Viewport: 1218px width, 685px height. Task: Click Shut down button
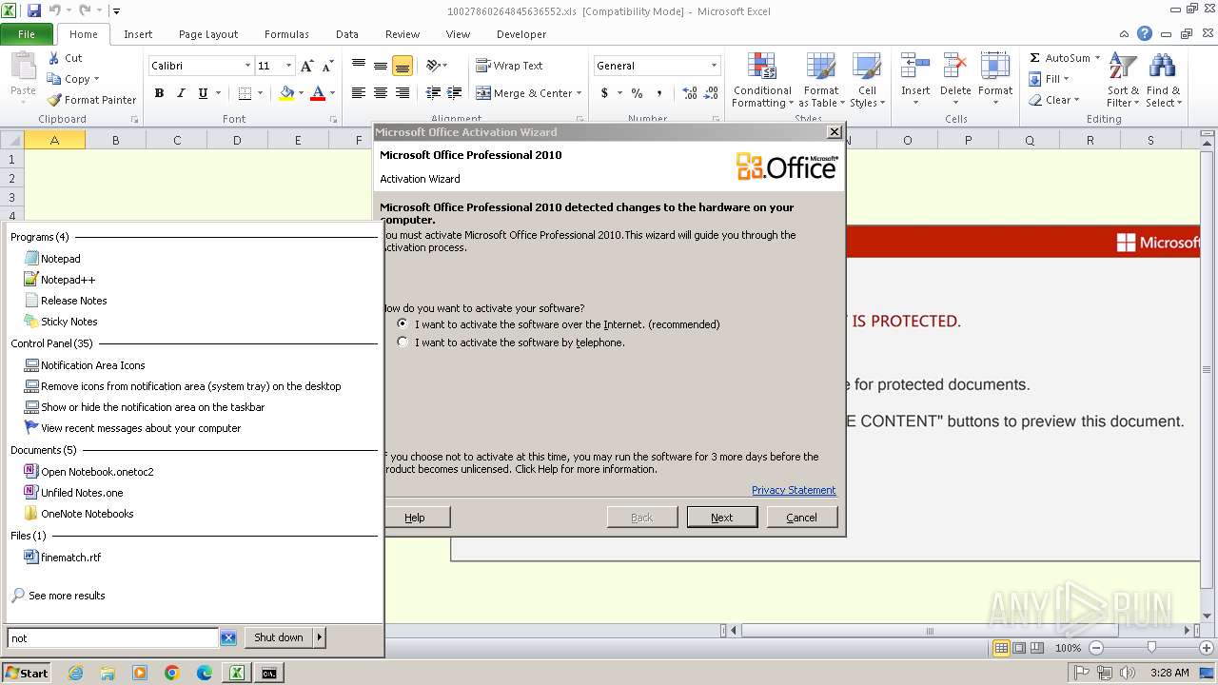pyautogui.click(x=279, y=637)
